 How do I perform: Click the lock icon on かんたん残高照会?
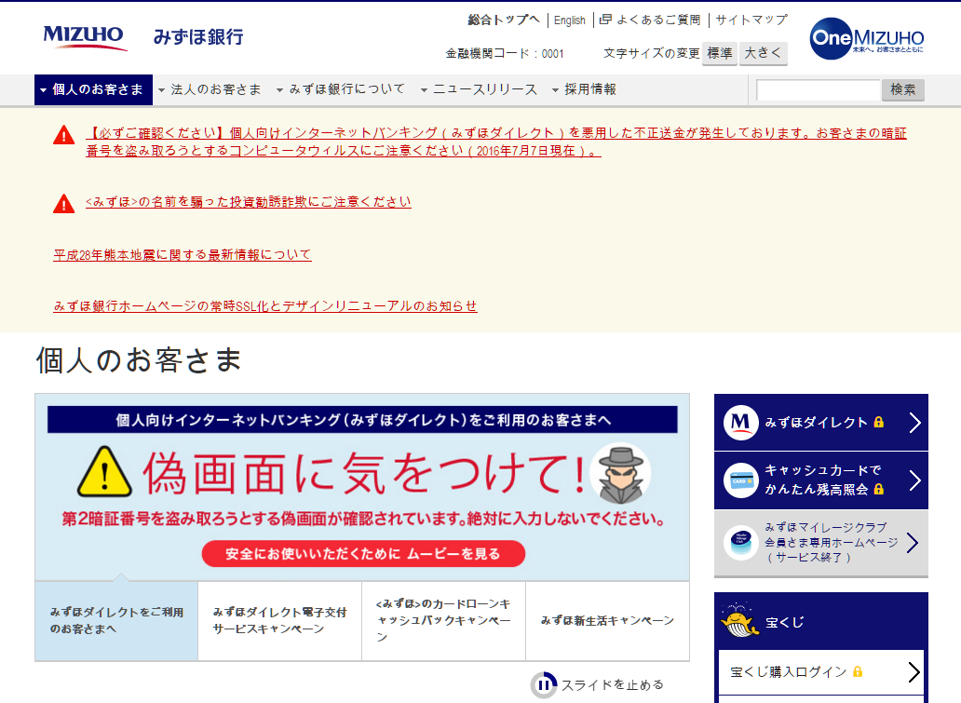[878, 489]
